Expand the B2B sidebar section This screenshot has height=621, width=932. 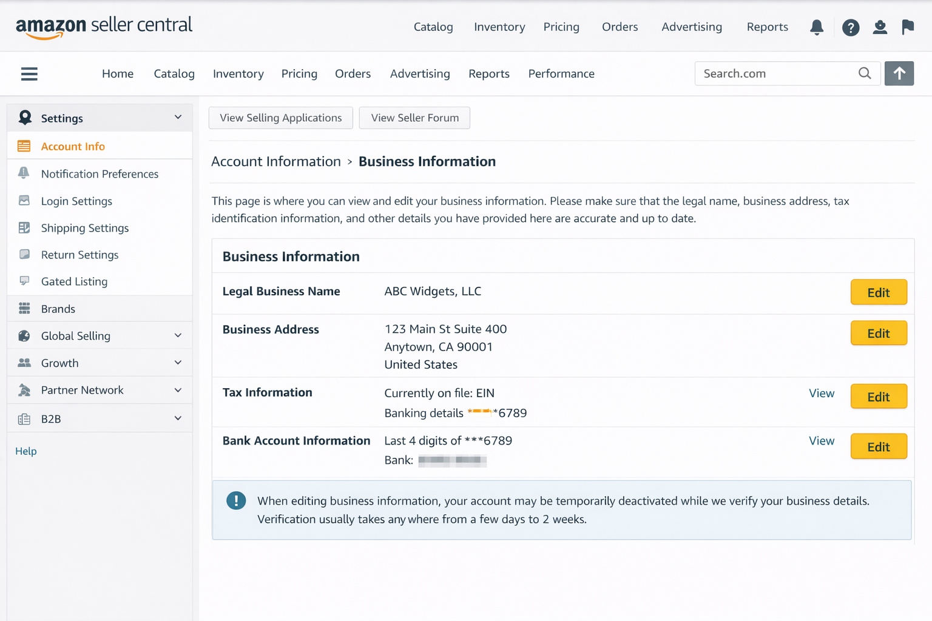[x=178, y=418]
